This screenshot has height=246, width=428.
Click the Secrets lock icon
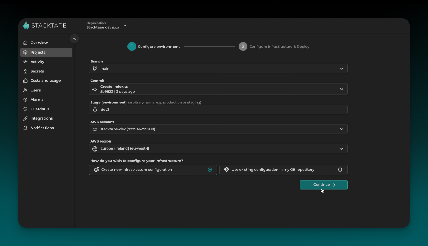click(x=25, y=71)
